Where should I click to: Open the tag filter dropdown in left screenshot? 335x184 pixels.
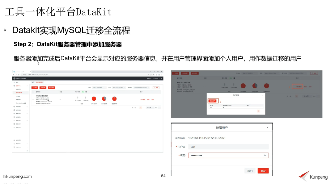[x=119, y=88]
